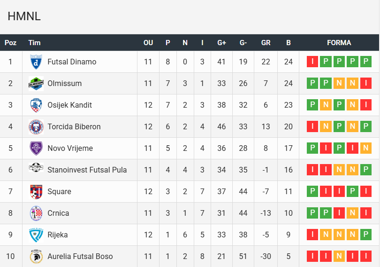The width and height of the screenshot is (380, 267).
Task: Click the Futsal Dinamo club logo
Action: [36, 62]
